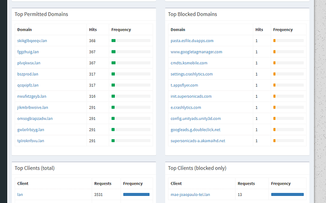
Task: Open the supersonicads-a.akamaihd.net link
Action: [x=198, y=141]
